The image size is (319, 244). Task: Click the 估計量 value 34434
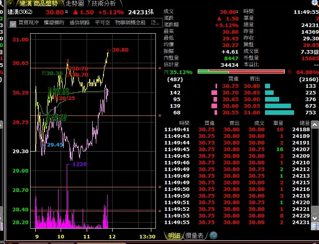[229, 65]
